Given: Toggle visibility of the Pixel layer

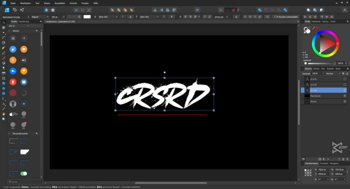Looking at the screenshot, I should 345,102.
